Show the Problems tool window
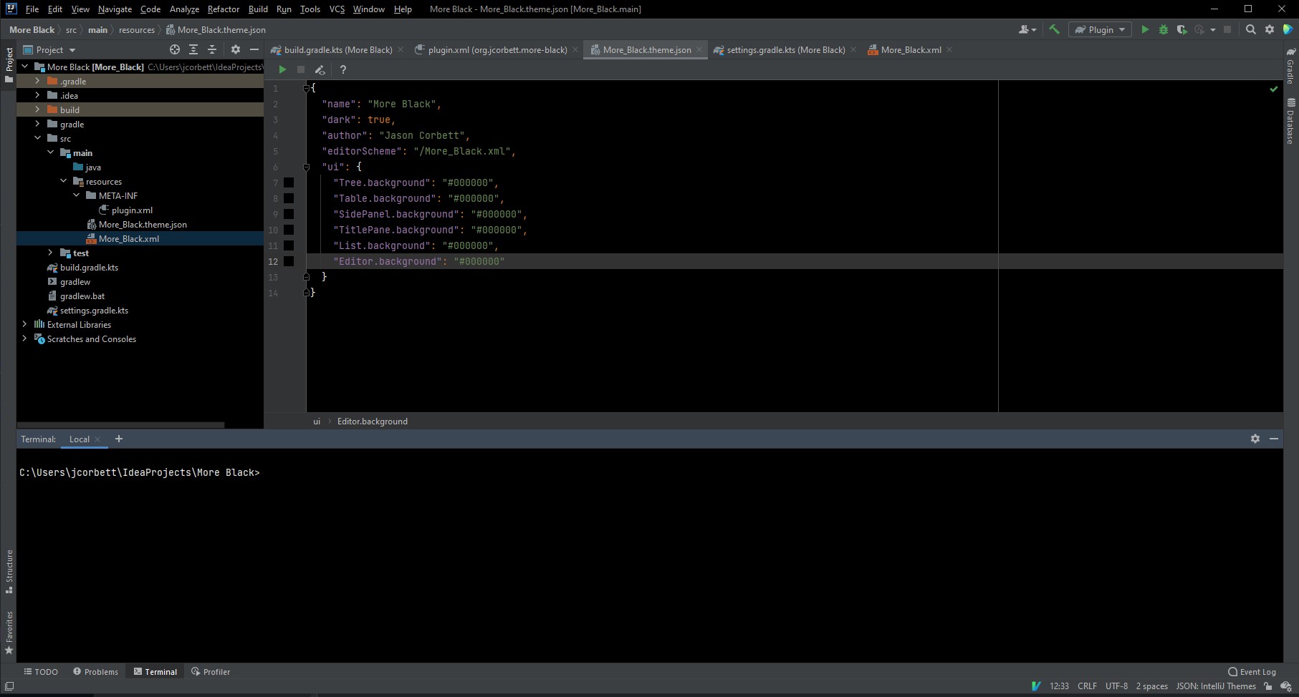This screenshot has width=1299, height=697. click(x=96, y=671)
